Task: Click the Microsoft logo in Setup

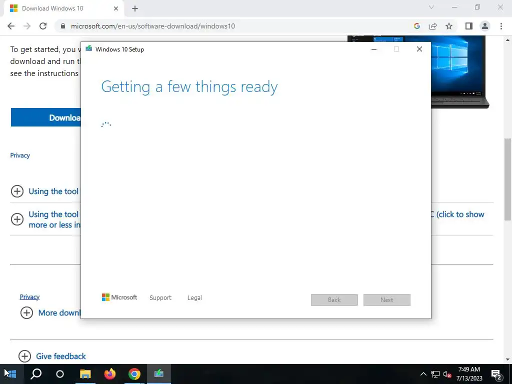Action: 119,297
